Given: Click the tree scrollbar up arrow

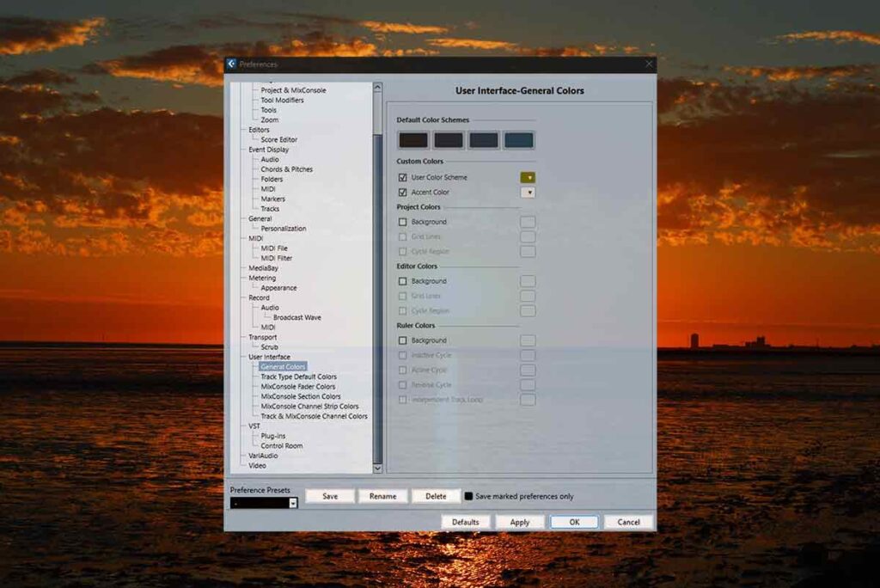Looking at the screenshot, I should click(377, 87).
